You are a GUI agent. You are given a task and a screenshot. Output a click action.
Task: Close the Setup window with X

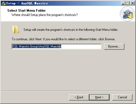[x=132, y=3]
